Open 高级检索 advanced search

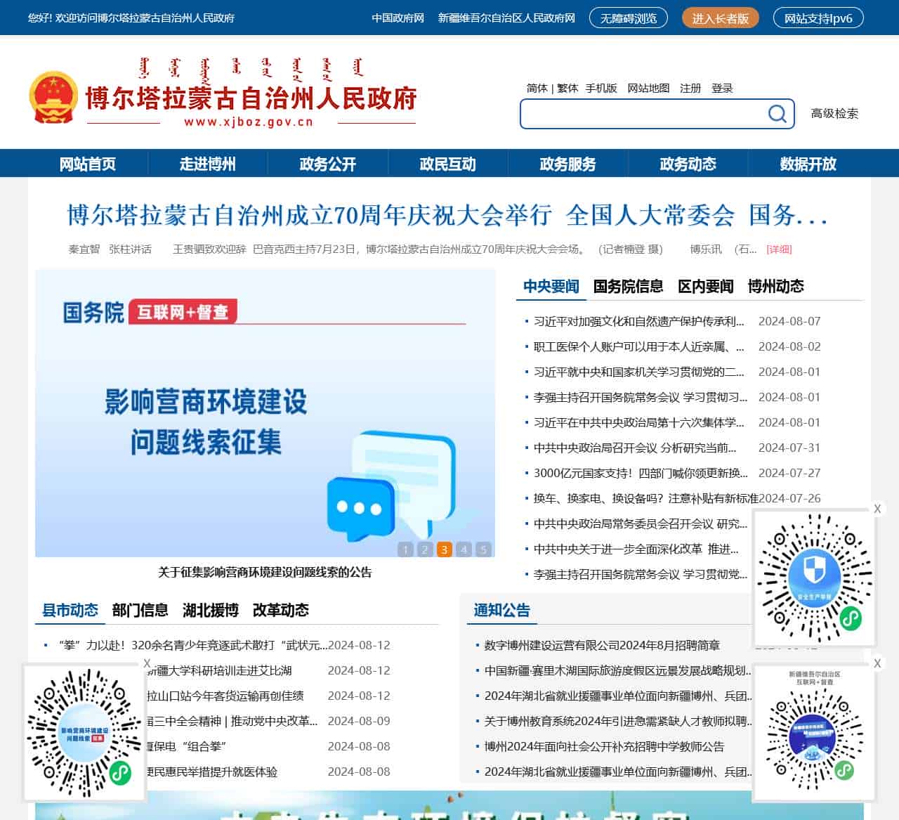click(834, 113)
